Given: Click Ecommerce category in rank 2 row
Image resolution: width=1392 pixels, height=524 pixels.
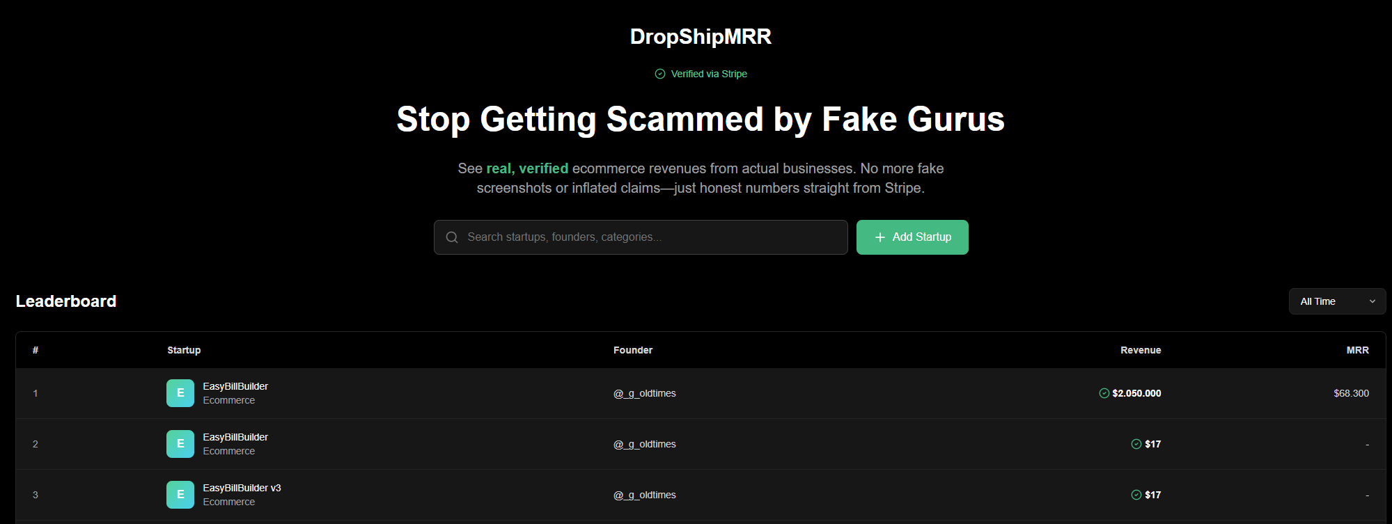Looking at the screenshot, I should tap(228, 451).
